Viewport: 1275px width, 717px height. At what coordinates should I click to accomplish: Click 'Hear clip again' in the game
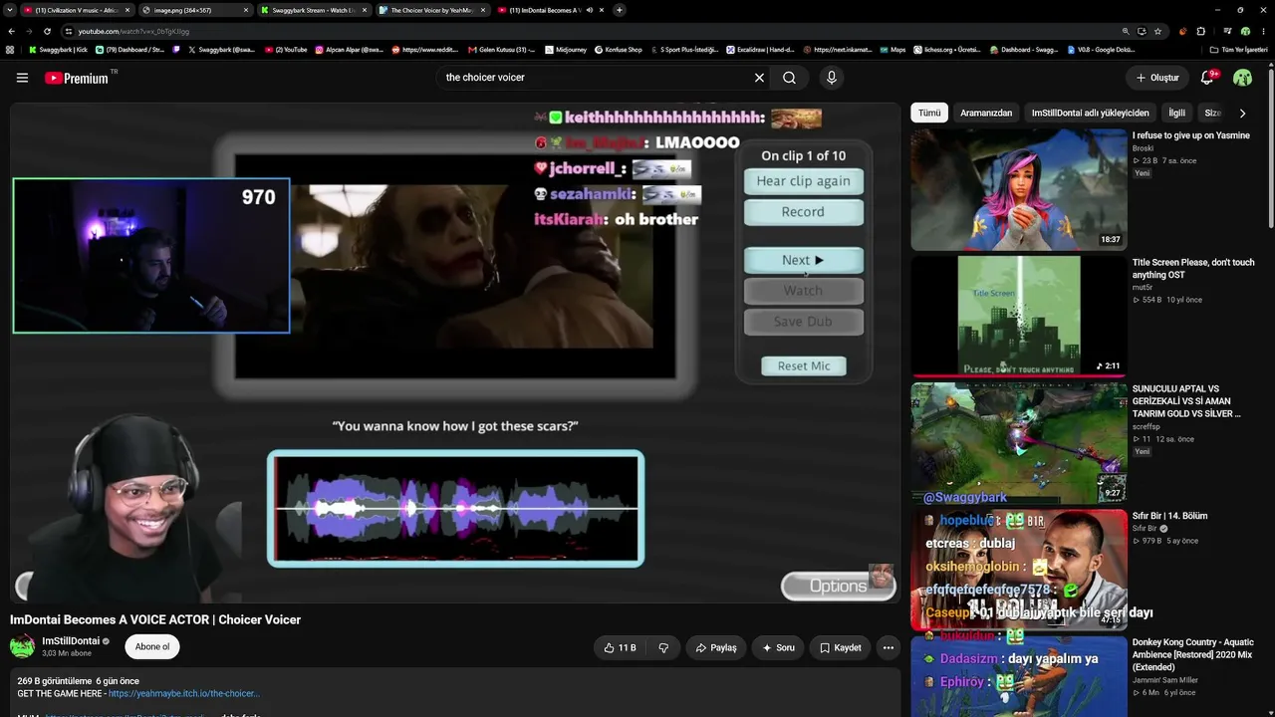[803, 181]
